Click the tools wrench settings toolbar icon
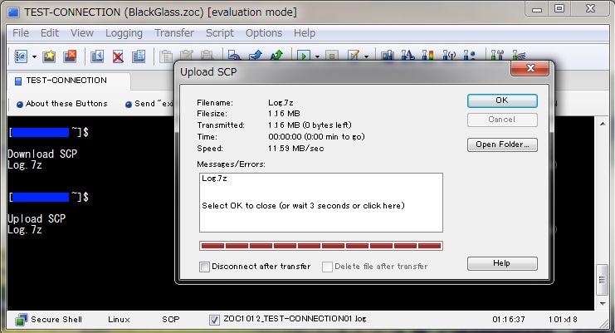 tap(497, 55)
